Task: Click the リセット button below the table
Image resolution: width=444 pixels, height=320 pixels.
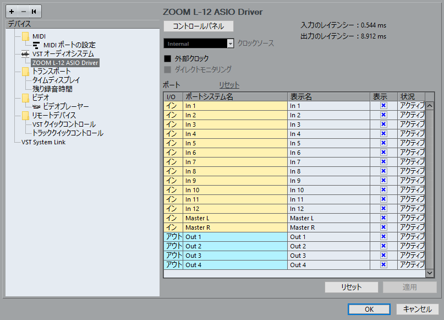Action: pyautogui.click(x=352, y=287)
